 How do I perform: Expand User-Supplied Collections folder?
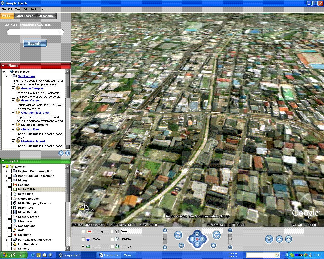(x=7, y=176)
